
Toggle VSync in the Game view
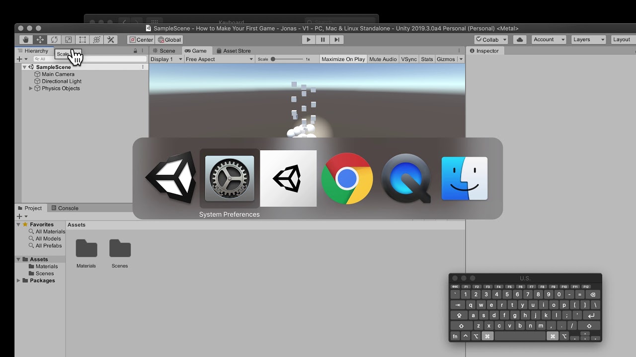pos(409,59)
